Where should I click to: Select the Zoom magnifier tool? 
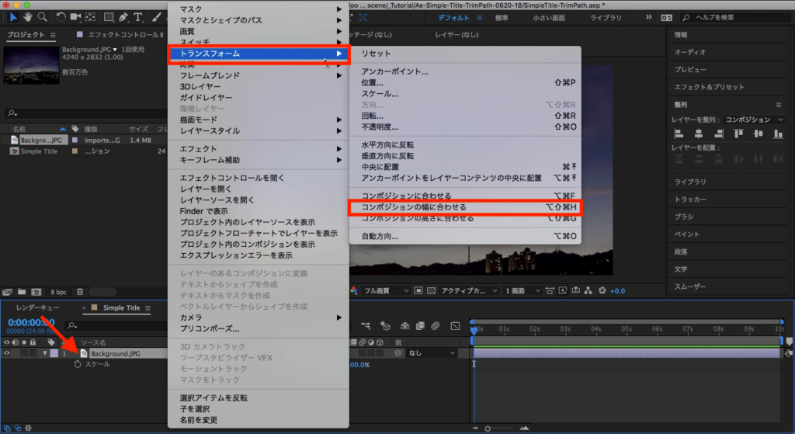tap(42, 16)
